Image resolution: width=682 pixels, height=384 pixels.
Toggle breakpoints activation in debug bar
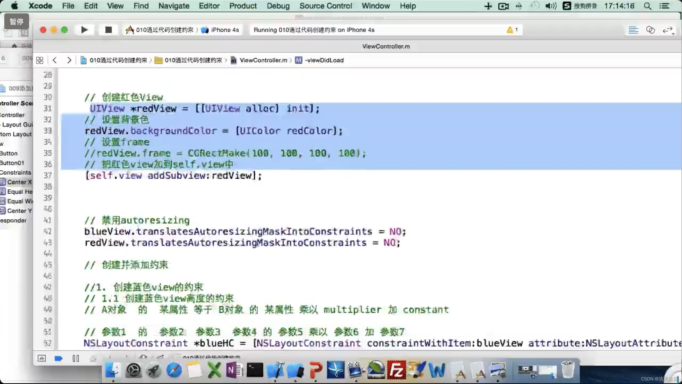[58, 359]
